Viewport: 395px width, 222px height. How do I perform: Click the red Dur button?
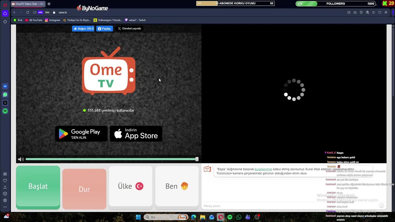(x=84, y=189)
